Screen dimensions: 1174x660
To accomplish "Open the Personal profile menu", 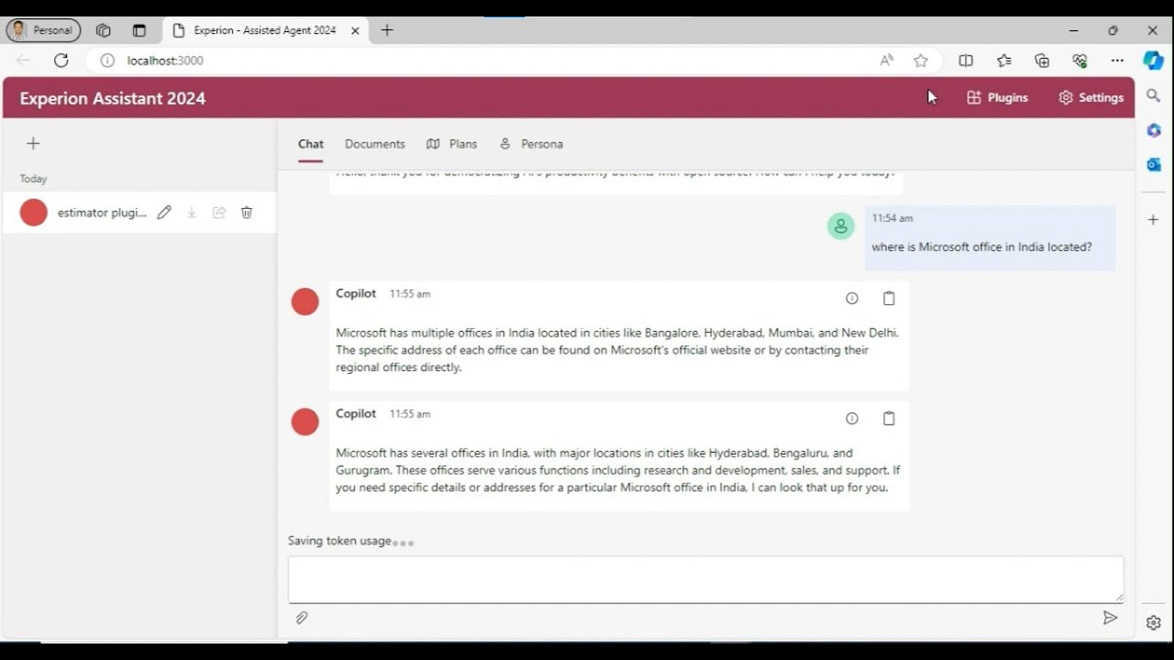I will tap(43, 30).
